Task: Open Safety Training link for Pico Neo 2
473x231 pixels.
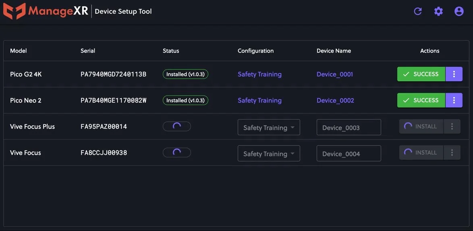Action: [259, 101]
